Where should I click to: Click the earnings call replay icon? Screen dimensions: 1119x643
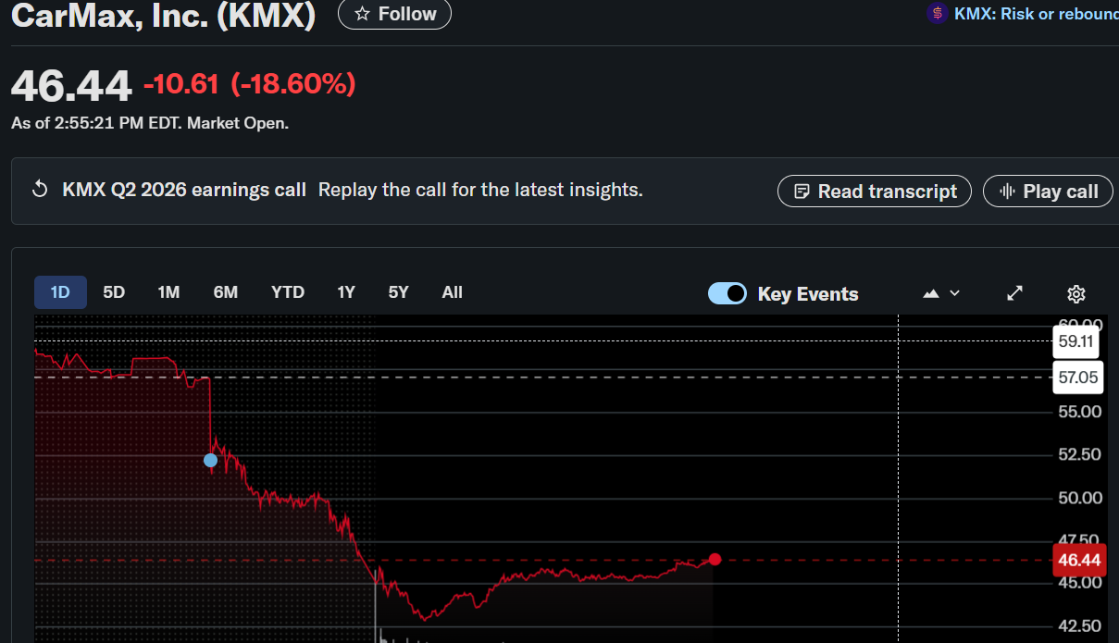pyautogui.click(x=40, y=190)
